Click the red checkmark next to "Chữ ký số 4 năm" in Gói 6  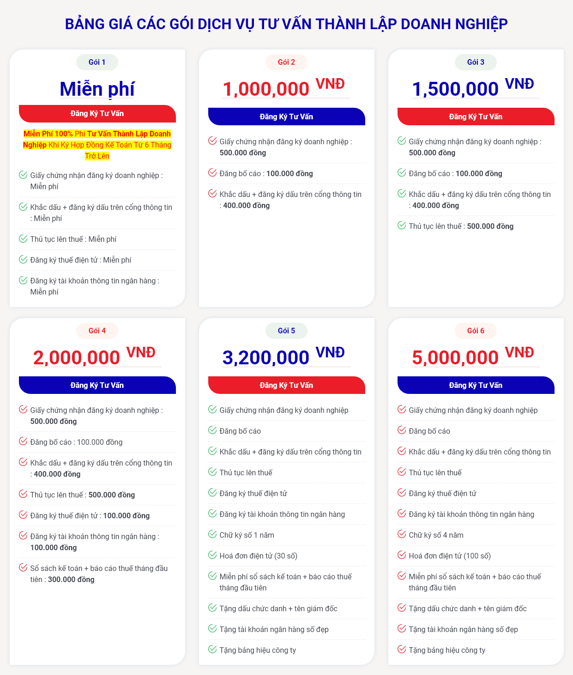[401, 534]
